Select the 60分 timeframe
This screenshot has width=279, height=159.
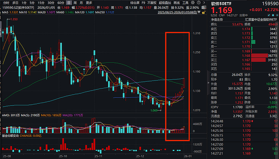pos(61,2)
